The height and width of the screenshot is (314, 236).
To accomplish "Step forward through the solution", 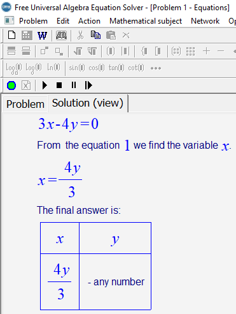I will (88, 86).
